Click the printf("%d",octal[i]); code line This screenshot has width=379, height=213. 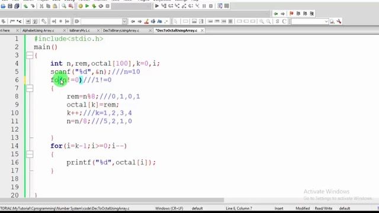click(111, 163)
